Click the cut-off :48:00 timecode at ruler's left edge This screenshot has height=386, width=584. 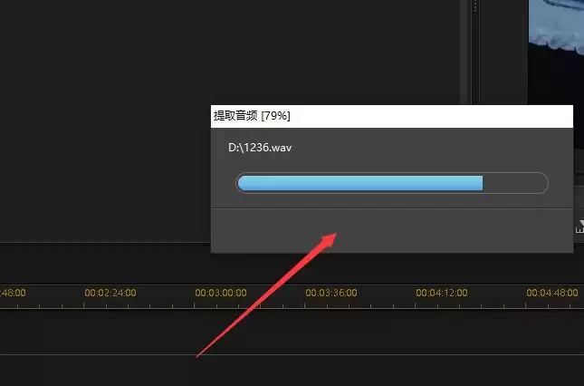(13, 293)
